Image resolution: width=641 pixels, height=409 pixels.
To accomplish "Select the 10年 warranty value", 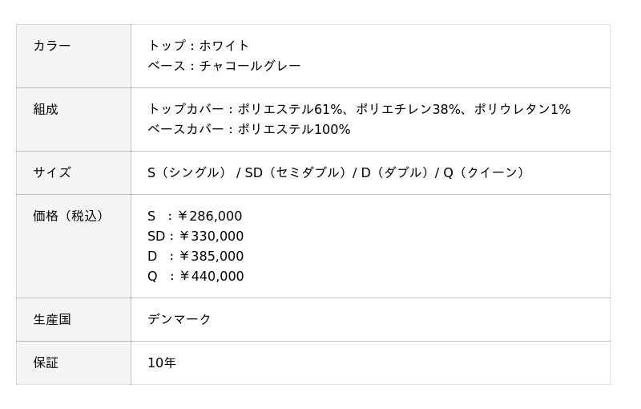I will pos(162,362).
